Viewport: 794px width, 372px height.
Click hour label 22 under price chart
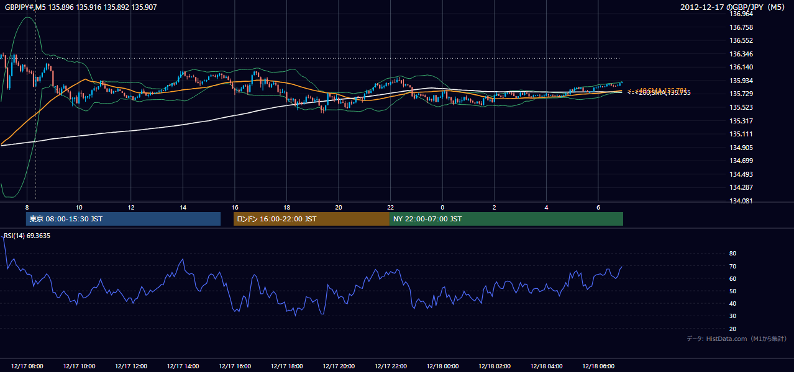click(x=390, y=207)
